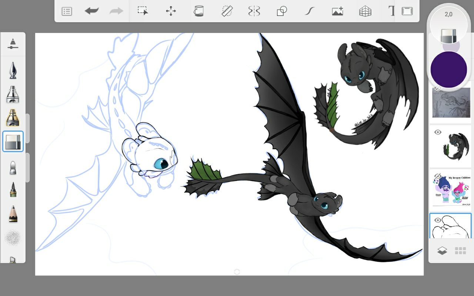
Task: Open the brush puck showing 2,0
Action: (448, 25)
